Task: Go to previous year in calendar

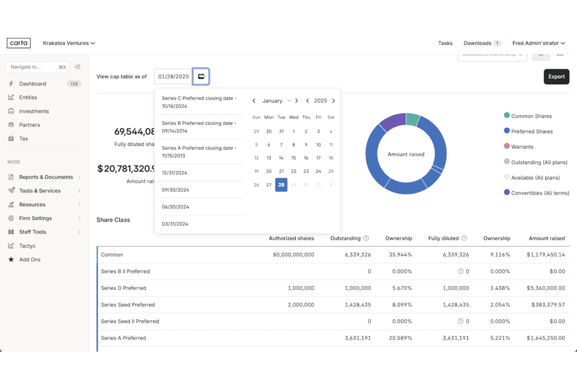Action: pos(308,101)
